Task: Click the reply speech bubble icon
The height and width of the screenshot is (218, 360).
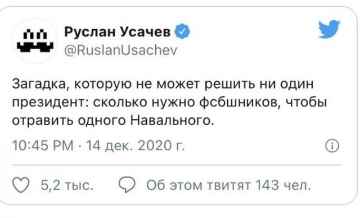Action: pyautogui.click(x=127, y=184)
